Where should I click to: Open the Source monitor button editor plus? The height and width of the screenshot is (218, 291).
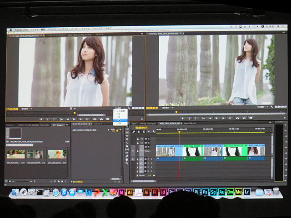142,119
